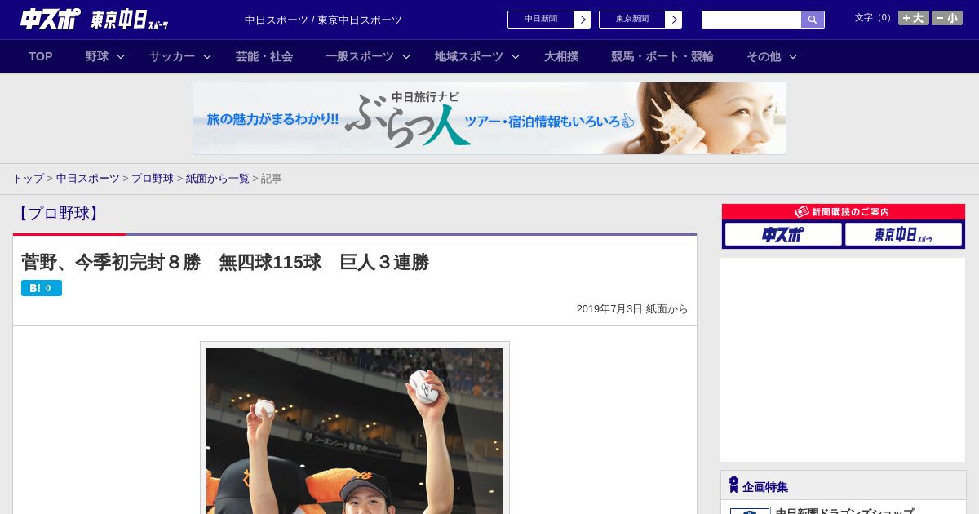Go to プロ野球 breadcrumb link
Image resolution: width=979 pixels, height=514 pixels.
click(x=153, y=178)
